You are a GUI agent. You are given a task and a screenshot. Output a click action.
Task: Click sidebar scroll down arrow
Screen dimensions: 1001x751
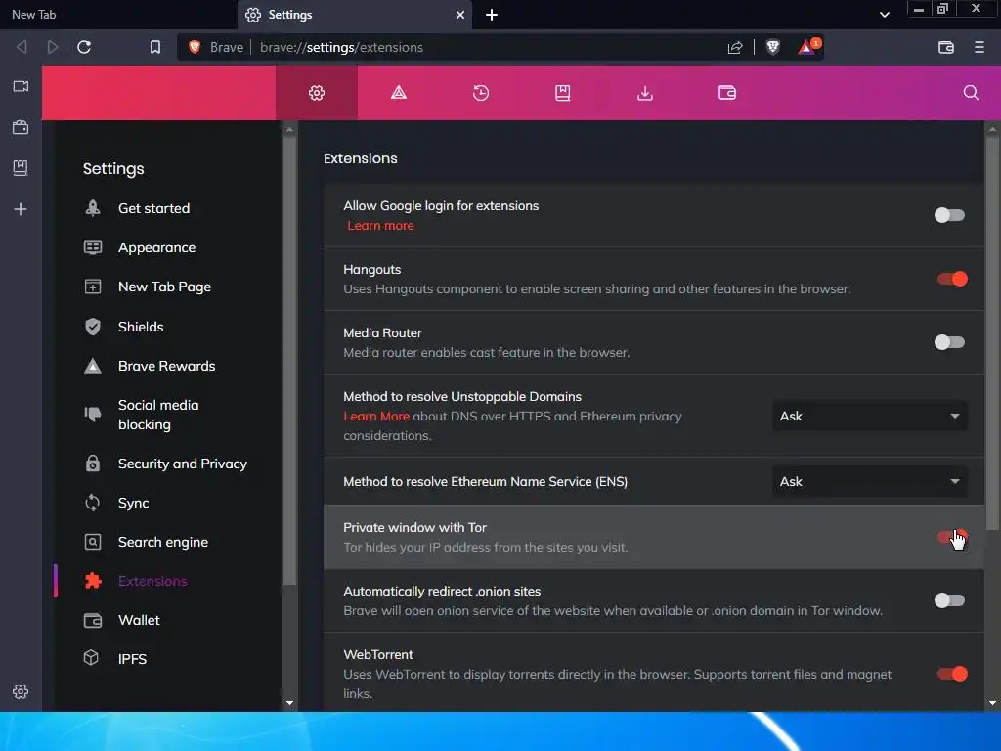[x=289, y=703]
